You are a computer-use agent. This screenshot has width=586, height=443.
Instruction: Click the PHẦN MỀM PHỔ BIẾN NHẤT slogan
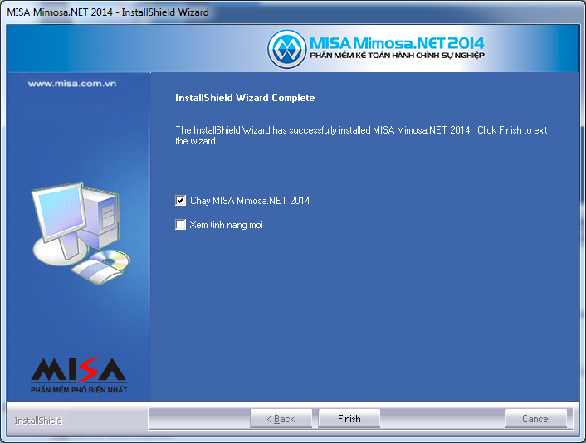tap(79, 390)
